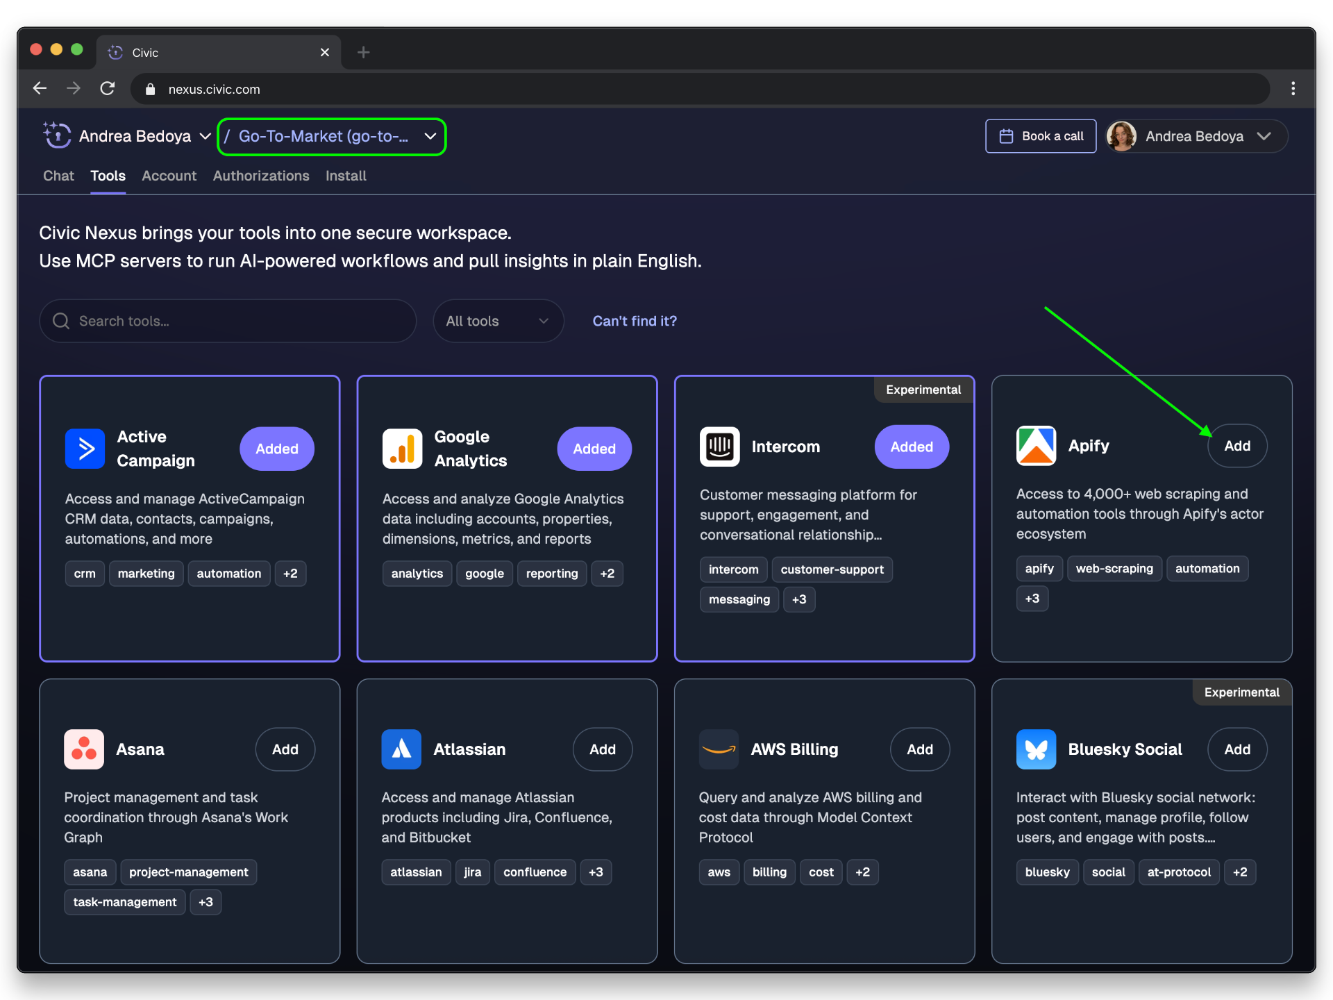Image resolution: width=1333 pixels, height=1000 pixels.
Task: Toggle the Added button on Active Campaign
Action: (276, 449)
